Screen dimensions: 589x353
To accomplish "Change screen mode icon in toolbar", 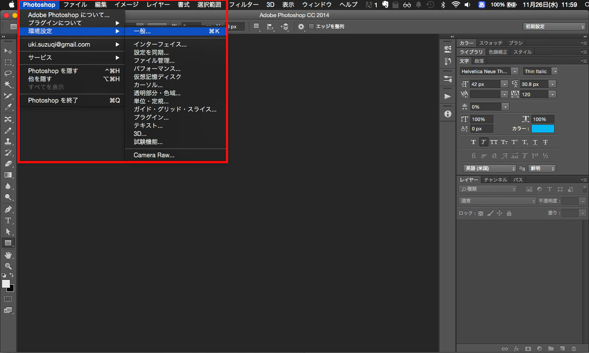I will pyautogui.click(x=8, y=310).
